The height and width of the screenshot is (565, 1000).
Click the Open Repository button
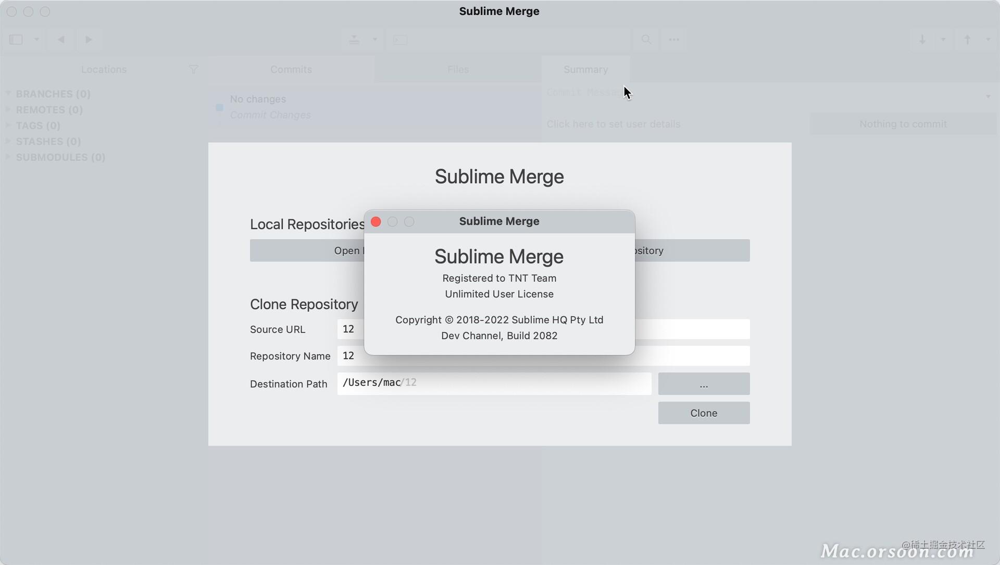307,250
